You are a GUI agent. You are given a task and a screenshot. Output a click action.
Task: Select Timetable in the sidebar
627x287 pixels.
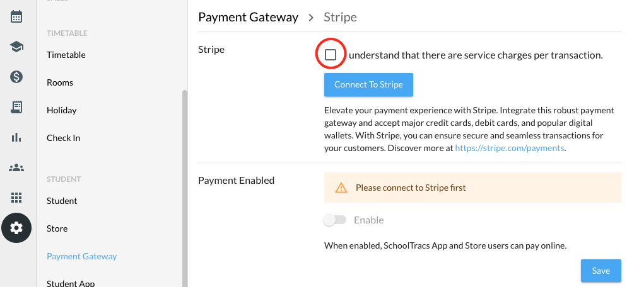point(66,55)
